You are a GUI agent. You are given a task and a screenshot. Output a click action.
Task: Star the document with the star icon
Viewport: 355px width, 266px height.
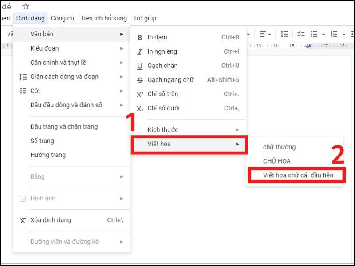26,6
